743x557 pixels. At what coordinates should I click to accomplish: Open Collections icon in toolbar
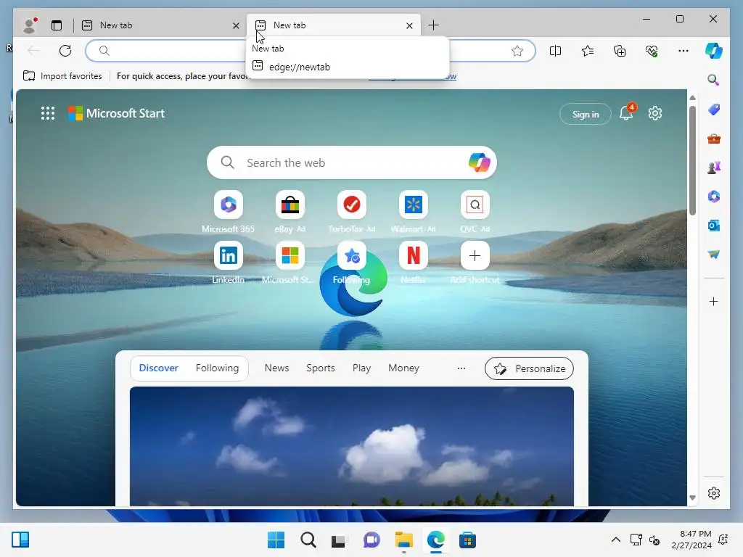point(620,51)
